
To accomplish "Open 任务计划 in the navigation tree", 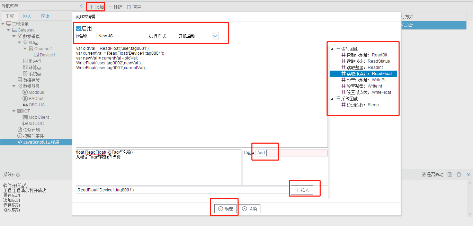I will [28, 130].
